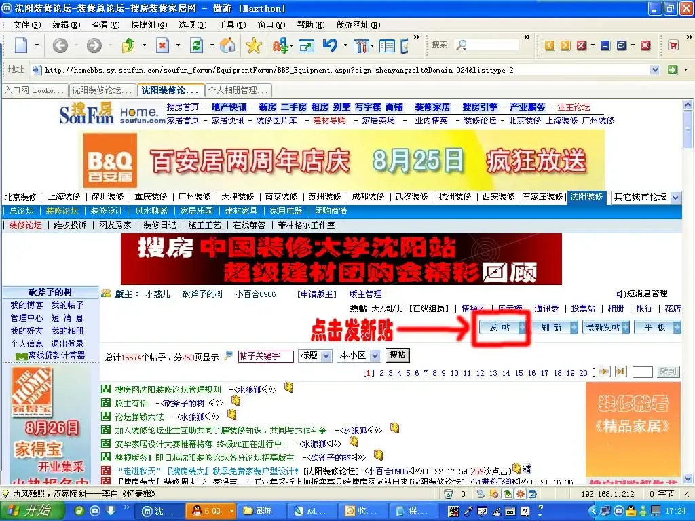Click the text translate 'a' toolbar icon
The height and width of the screenshot is (521, 695).
point(280,45)
